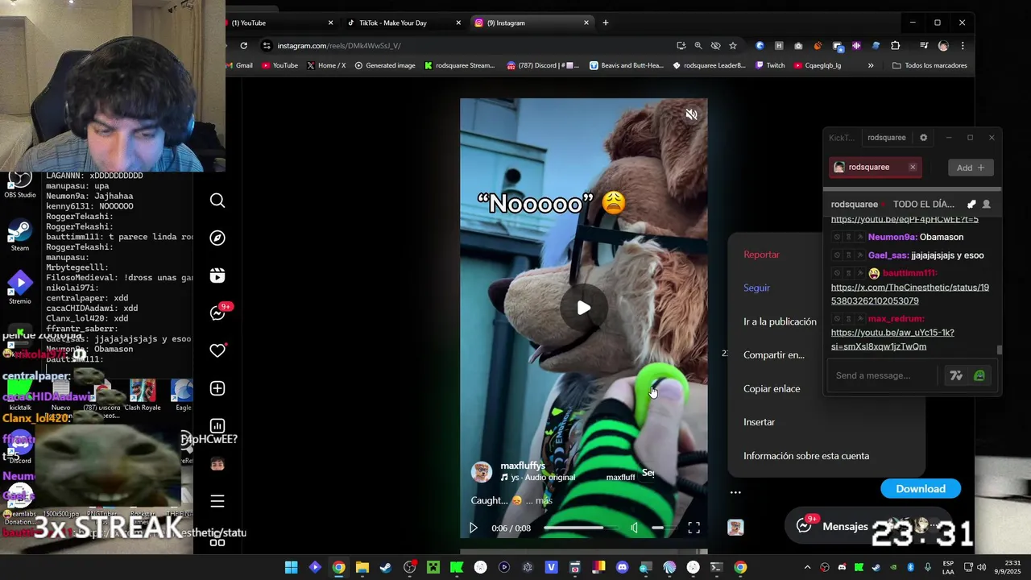Open the 'Home / X' bookmark

tap(326, 65)
